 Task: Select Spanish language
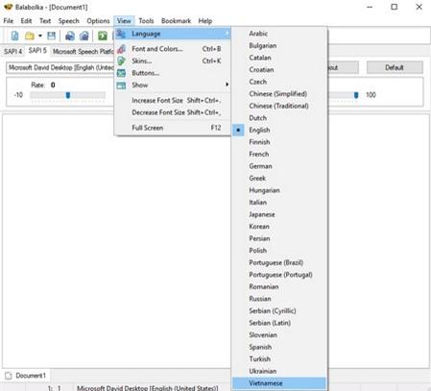tap(278, 347)
